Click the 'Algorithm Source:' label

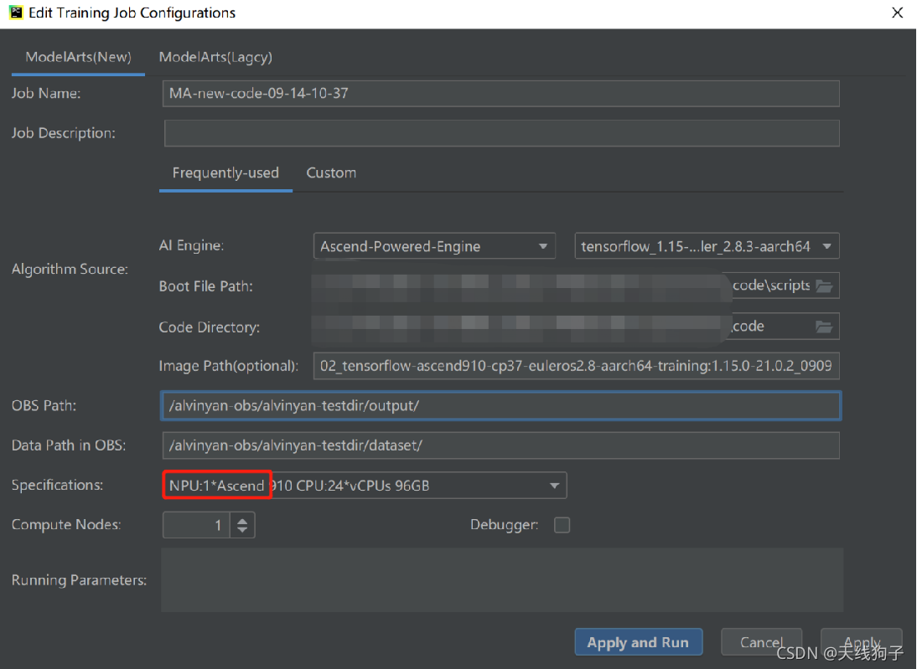pyautogui.click(x=70, y=270)
